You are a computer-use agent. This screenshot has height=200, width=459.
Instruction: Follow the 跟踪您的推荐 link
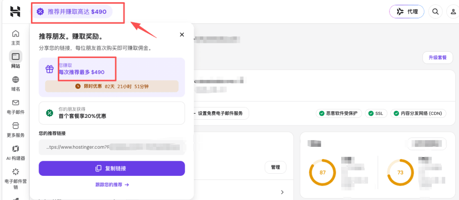coord(112,184)
